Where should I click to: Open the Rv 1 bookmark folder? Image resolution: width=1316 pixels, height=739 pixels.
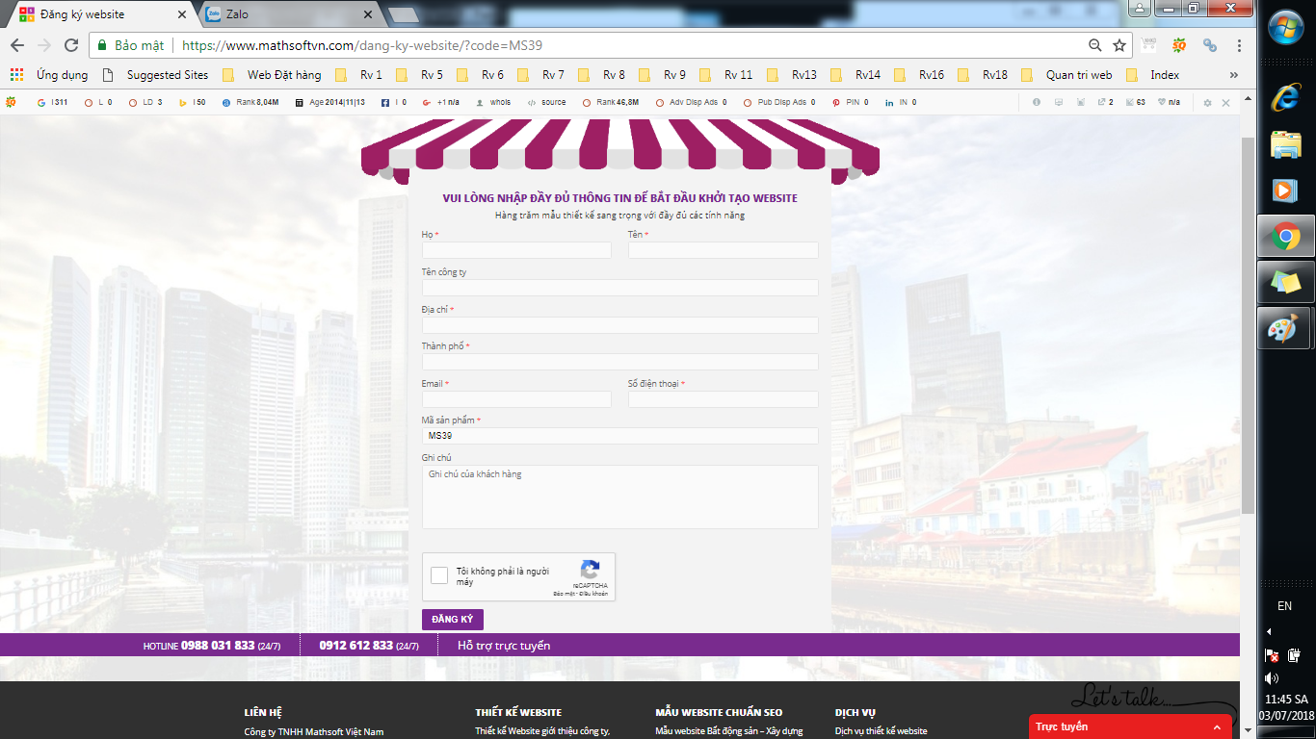(358, 74)
